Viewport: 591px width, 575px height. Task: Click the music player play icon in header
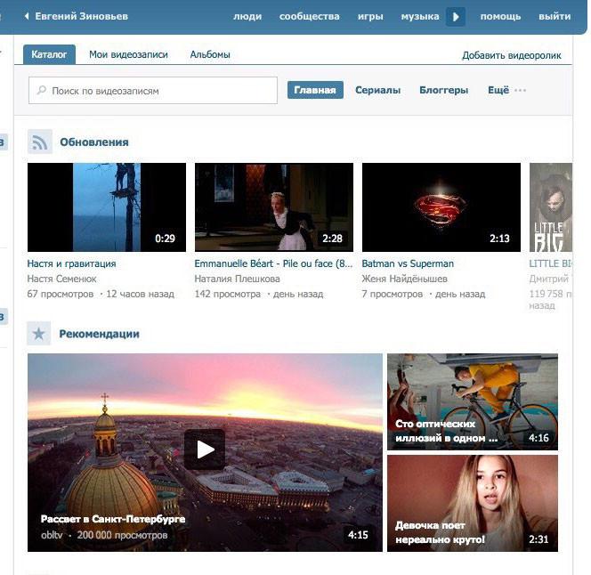(x=456, y=17)
